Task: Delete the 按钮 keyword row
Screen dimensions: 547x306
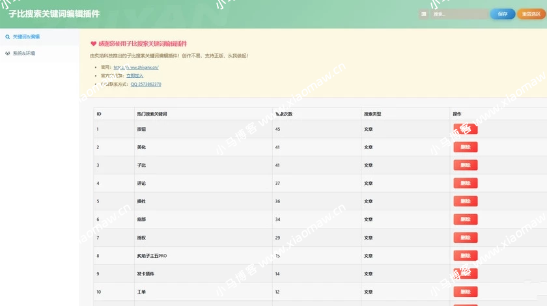Action: click(465, 129)
